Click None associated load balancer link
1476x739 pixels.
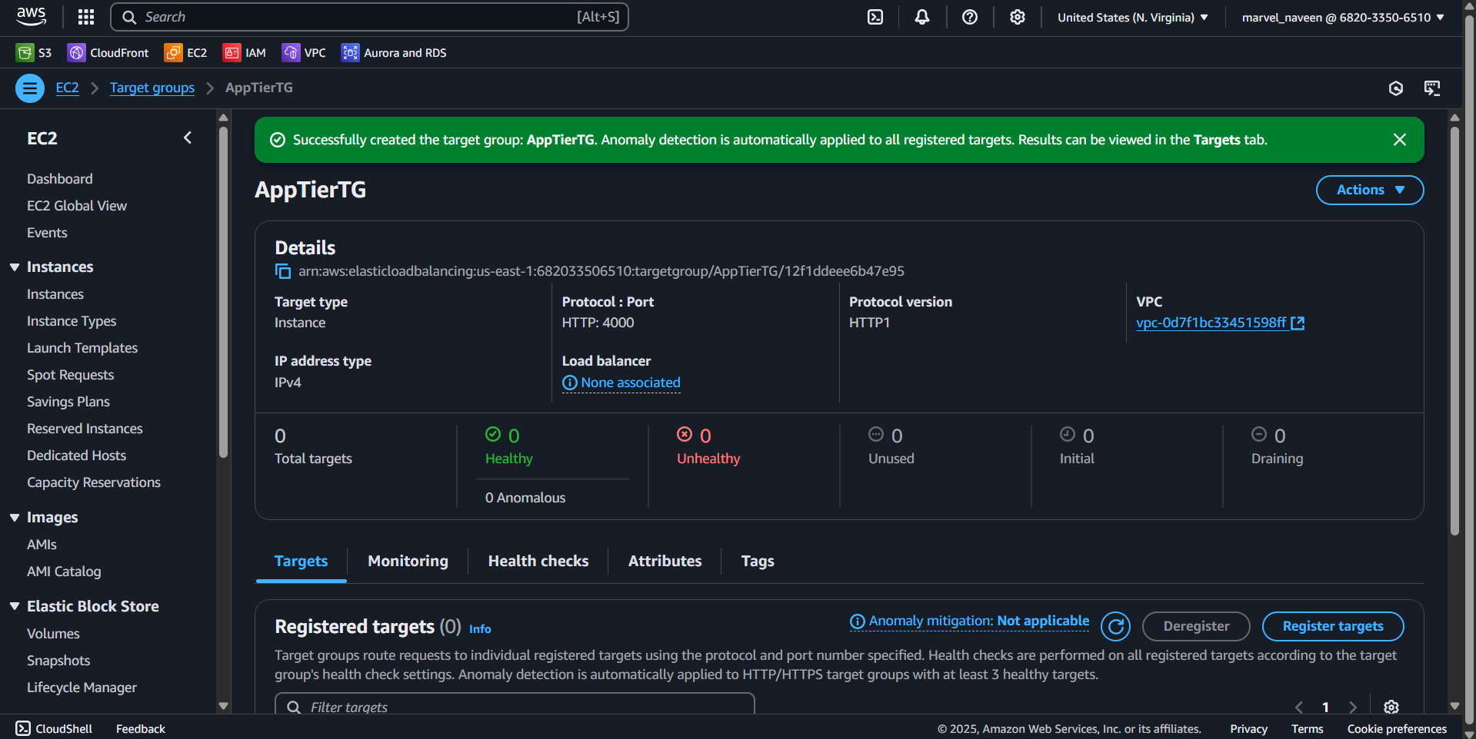tap(631, 383)
